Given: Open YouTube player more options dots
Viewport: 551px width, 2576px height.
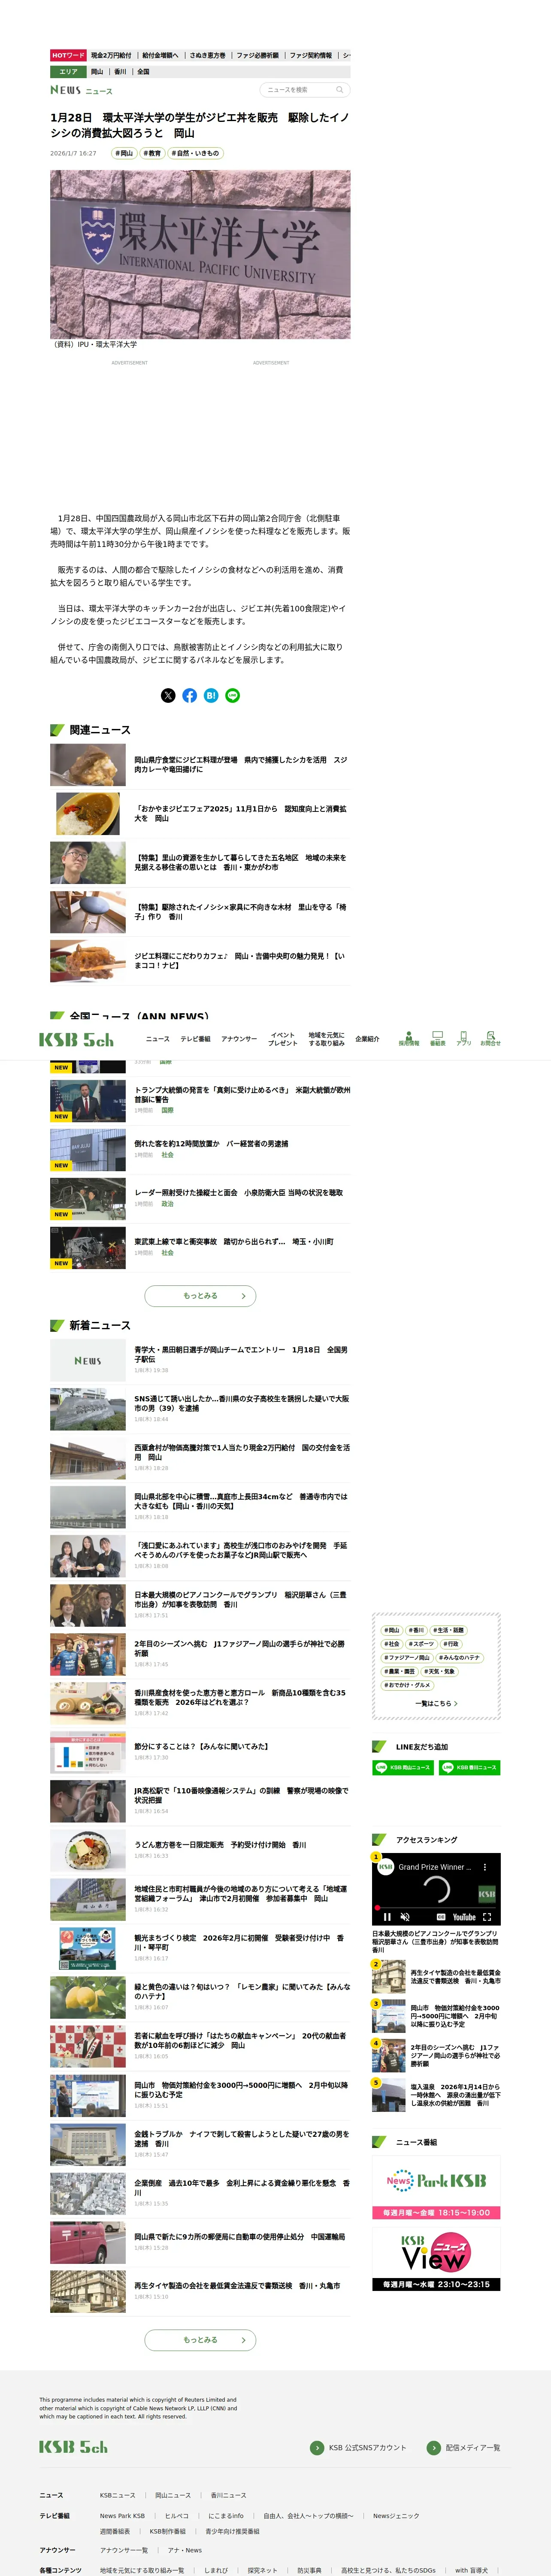Looking at the screenshot, I should click(x=484, y=1867).
